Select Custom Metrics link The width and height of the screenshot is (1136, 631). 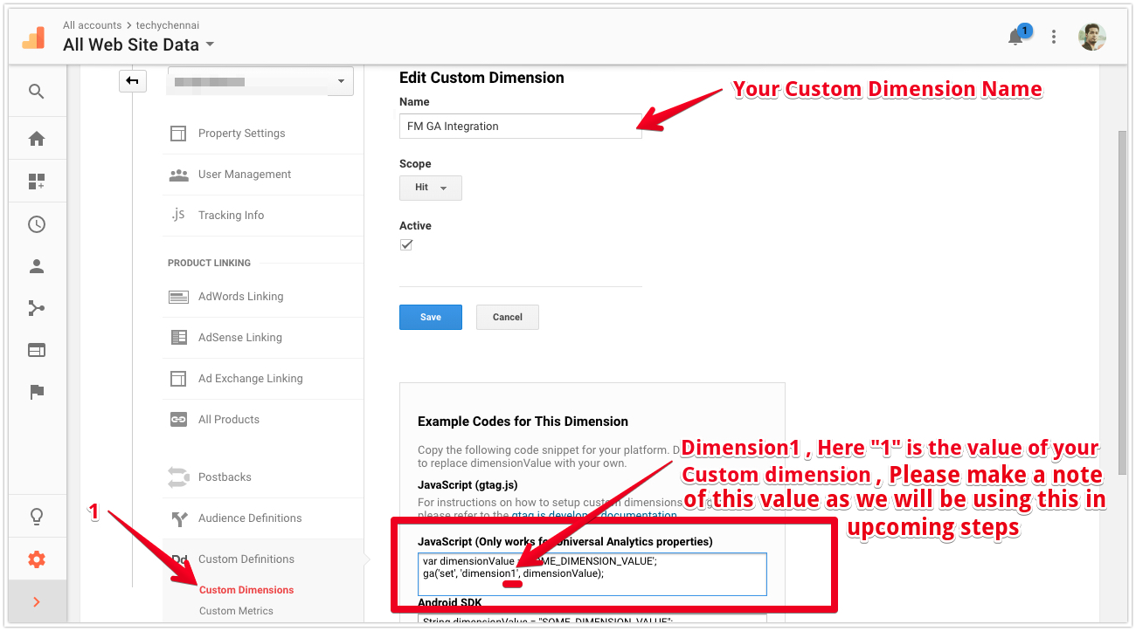point(236,611)
